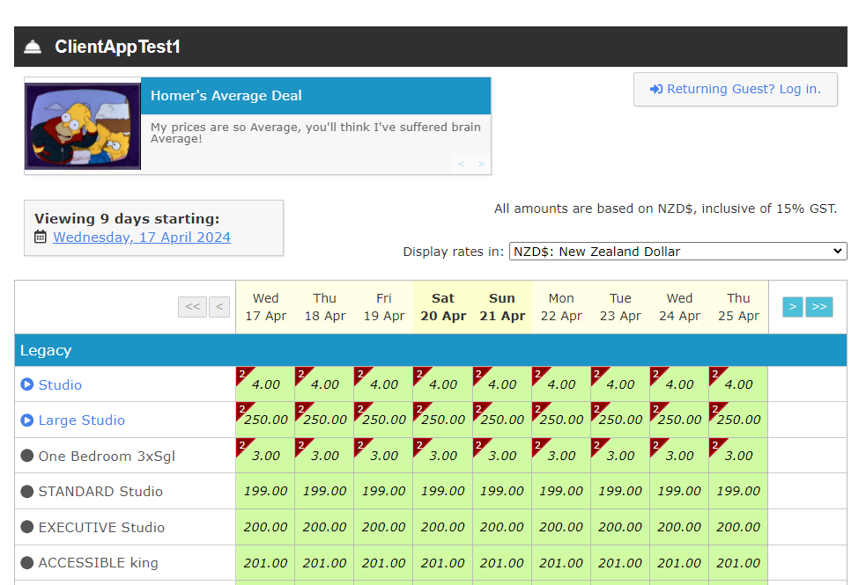
Task: Expand the Studio room type arrow icon
Action: tap(27, 384)
